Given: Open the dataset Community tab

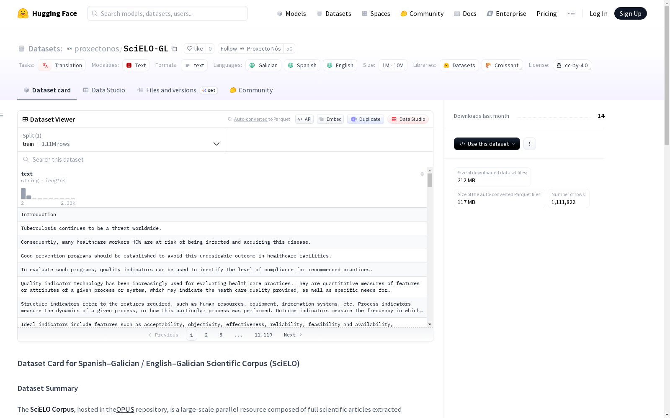Looking at the screenshot, I should [251, 90].
